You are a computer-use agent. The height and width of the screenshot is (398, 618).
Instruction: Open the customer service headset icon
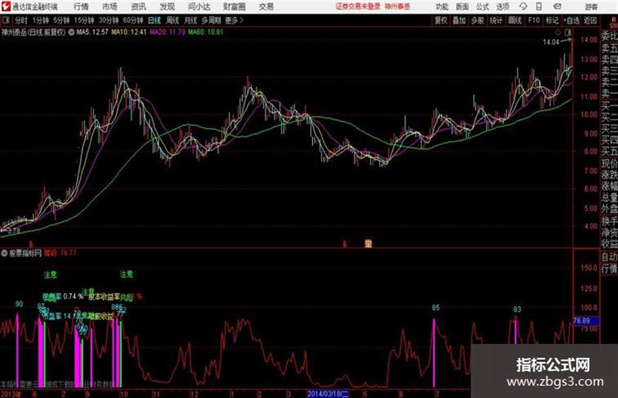pyautogui.click(x=523, y=7)
